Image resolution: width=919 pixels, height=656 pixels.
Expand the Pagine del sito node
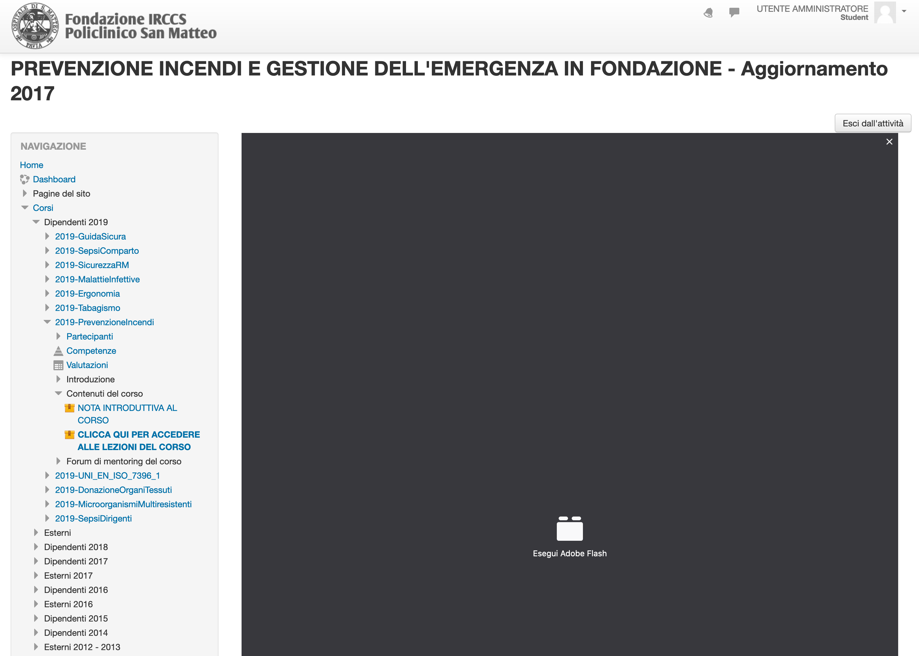pyautogui.click(x=25, y=194)
